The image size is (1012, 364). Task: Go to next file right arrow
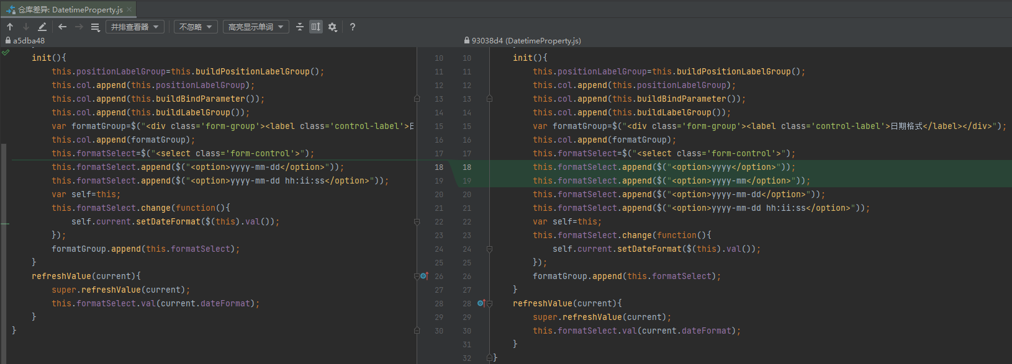coord(79,27)
